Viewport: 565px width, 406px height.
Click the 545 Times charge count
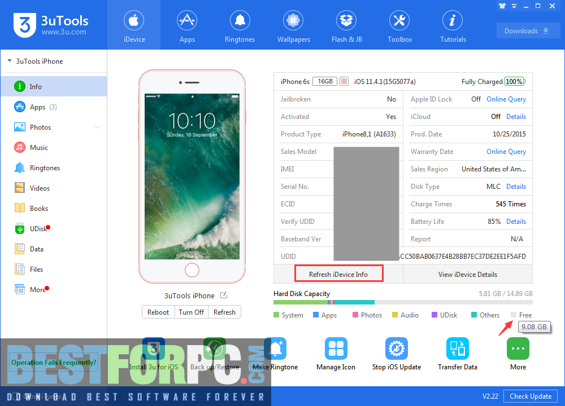tap(511, 204)
